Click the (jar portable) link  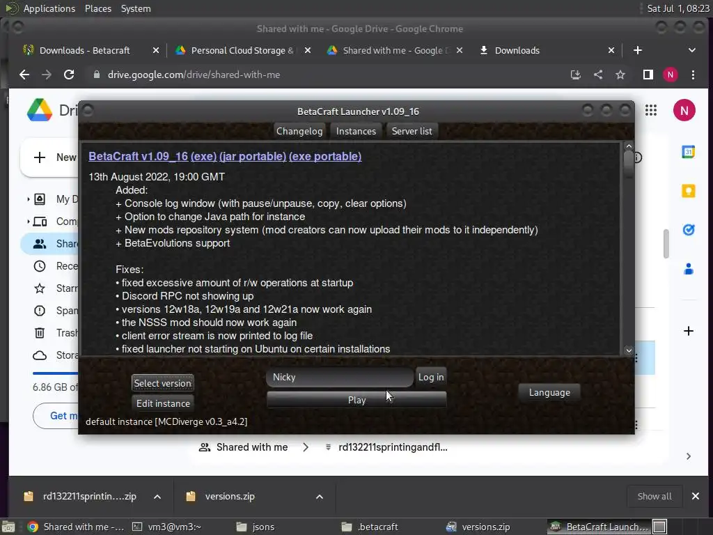click(253, 156)
